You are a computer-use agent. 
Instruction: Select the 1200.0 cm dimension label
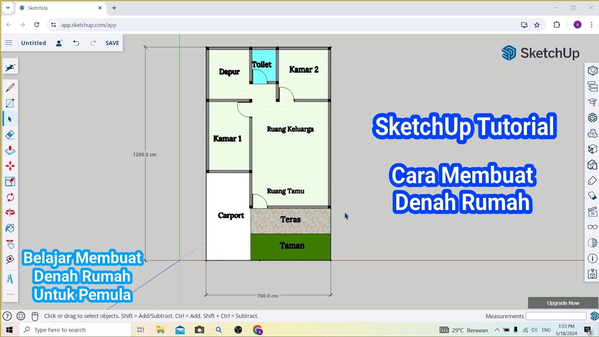(x=145, y=154)
